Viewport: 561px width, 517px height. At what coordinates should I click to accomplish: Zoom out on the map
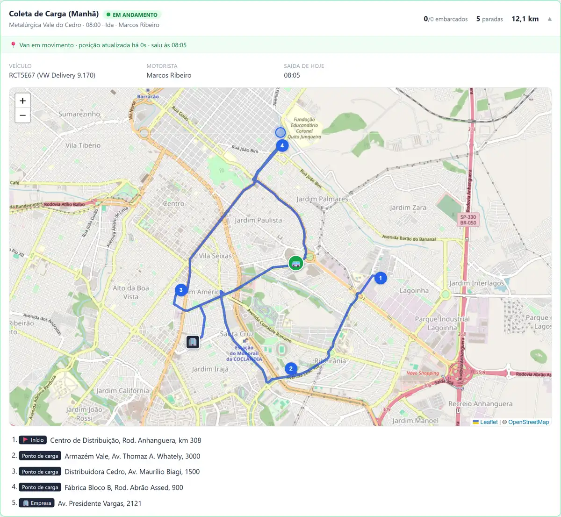pos(22,115)
